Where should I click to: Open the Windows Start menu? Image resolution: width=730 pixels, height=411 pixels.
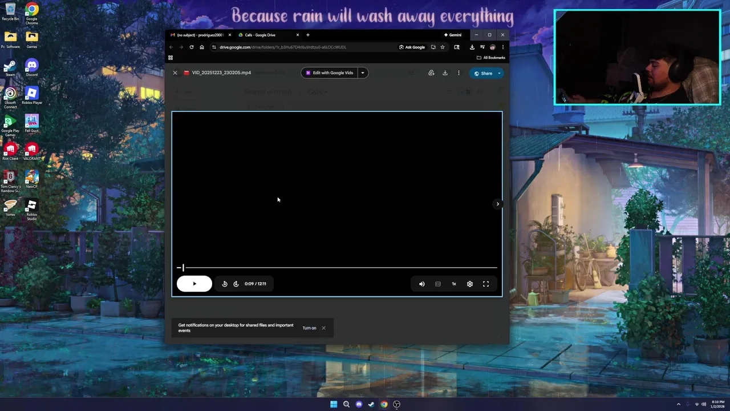334,404
